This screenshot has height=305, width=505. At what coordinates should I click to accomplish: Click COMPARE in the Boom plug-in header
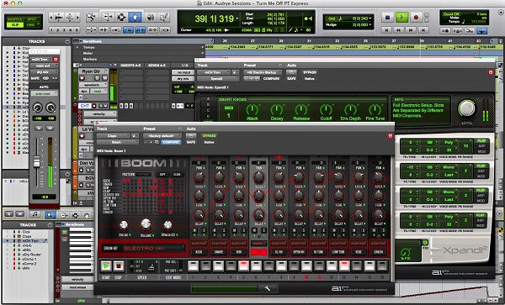click(x=171, y=142)
